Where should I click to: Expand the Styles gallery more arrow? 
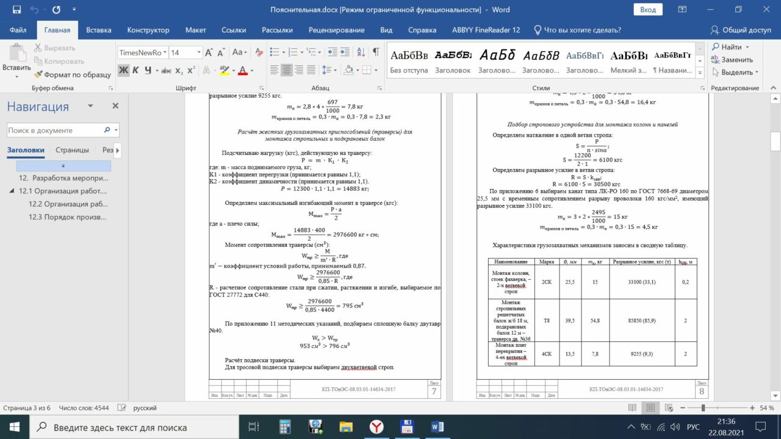tap(700, 72)
